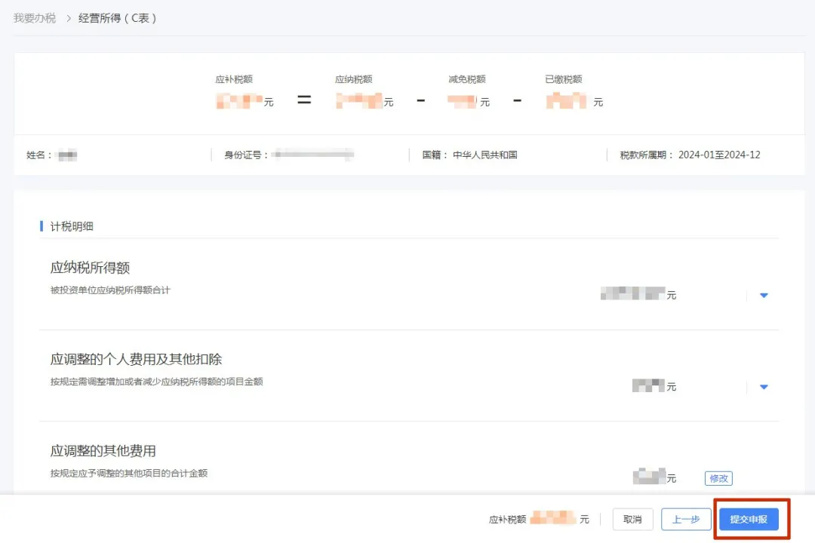Collapse the blue arrow next to 应纳税所得额
Viewport: 815px width, 543px height.
click(763, 295)
